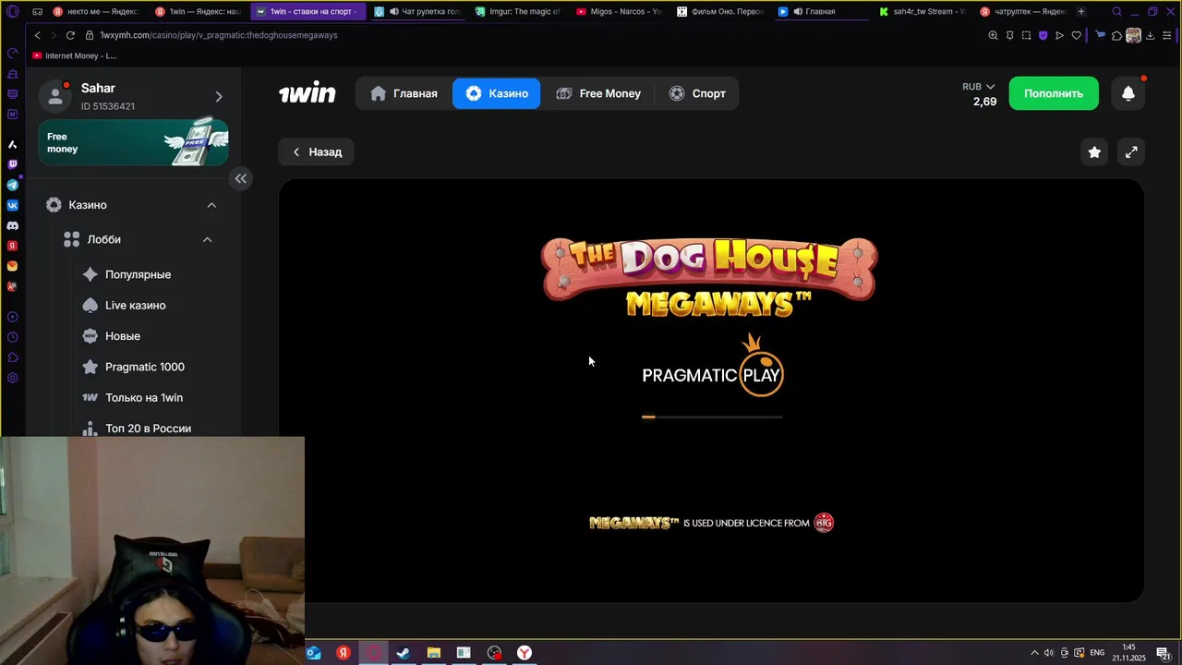Open ad blocker shield icon

coord(1043,35)
